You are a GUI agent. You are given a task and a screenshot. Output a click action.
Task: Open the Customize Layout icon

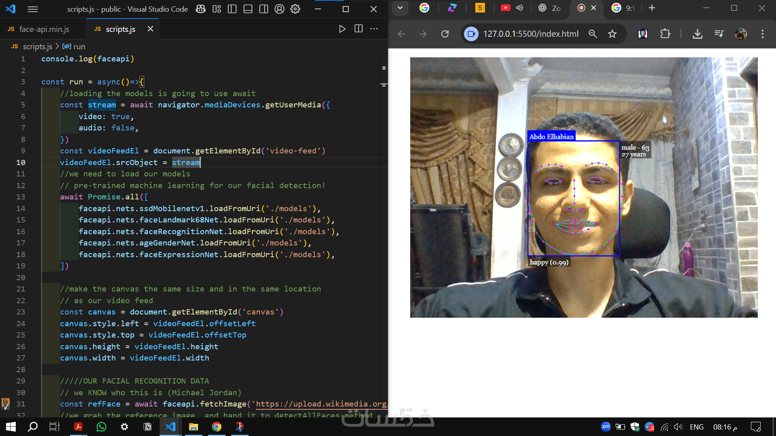tap(217, 9)
